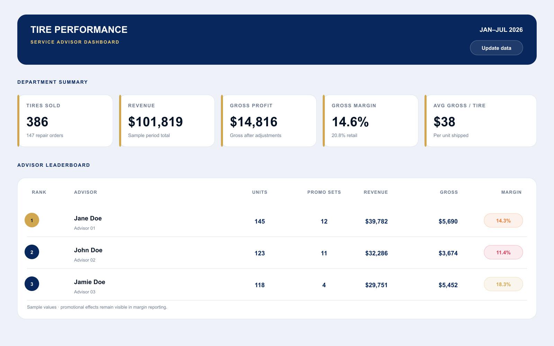
Task: Sort by the Rank column header
Action: click(x=39, y=192)
